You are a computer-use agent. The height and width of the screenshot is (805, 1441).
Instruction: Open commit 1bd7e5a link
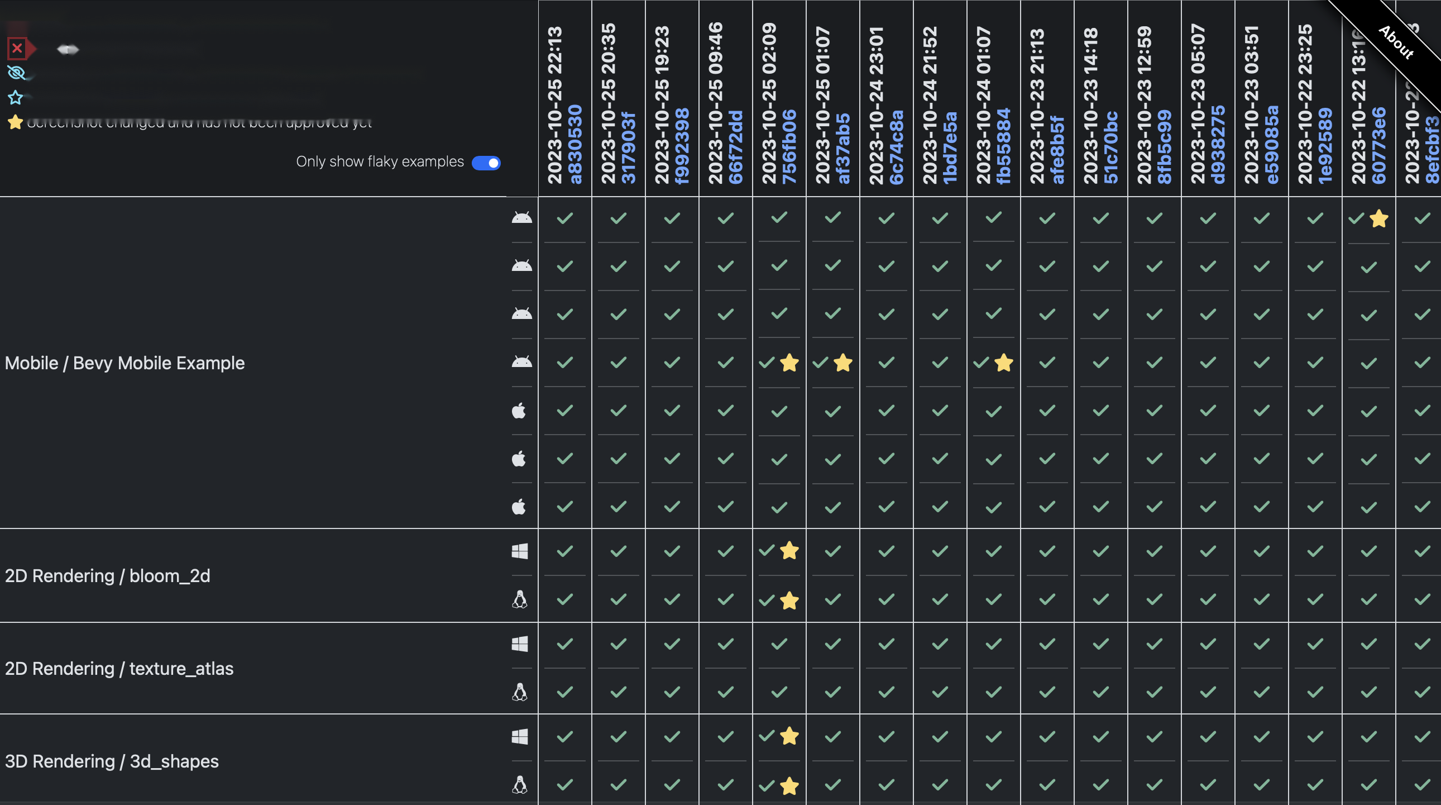(x=950, y=148)
